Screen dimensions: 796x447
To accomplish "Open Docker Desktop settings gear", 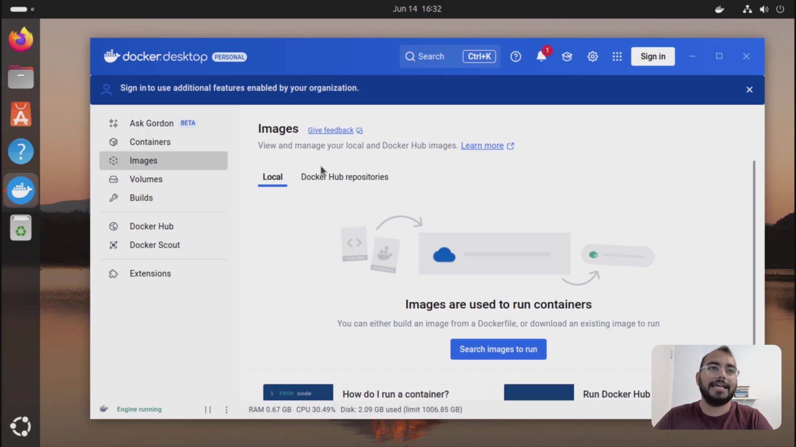I will coord(592,56).
